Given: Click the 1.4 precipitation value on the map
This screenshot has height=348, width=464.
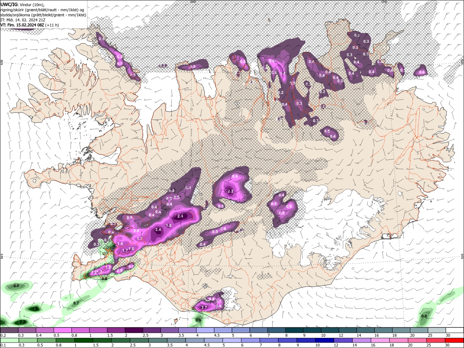Looking at the screenshot, I should (x=120, y=244).
